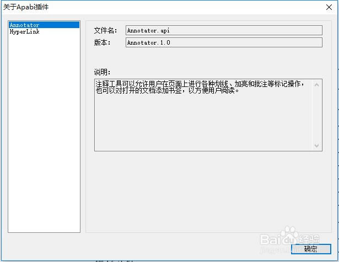Click the 关于Apabi插件 title bar text
Image resolution: width=339 pixels, height=262 pixels.
tap(26, 7)
